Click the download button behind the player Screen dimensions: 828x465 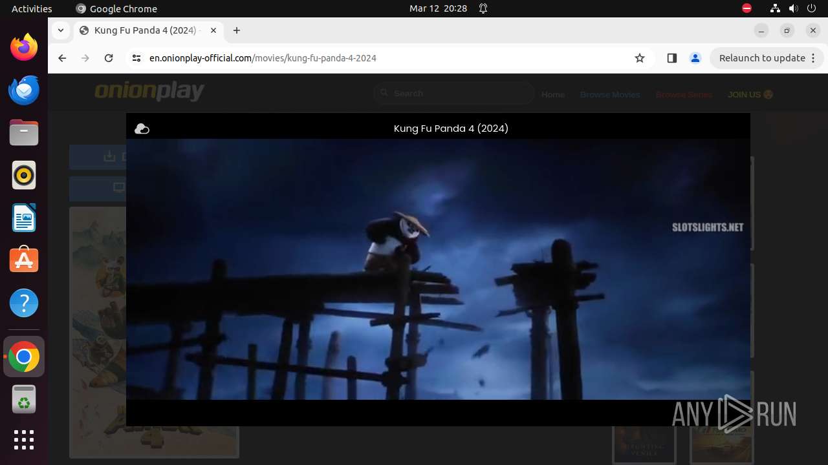coord(98,157)
